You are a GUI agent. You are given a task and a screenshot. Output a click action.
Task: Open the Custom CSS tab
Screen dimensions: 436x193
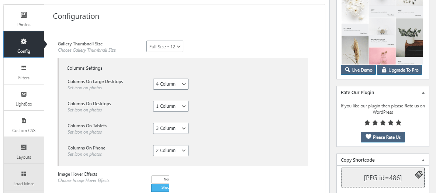(24, 124)
